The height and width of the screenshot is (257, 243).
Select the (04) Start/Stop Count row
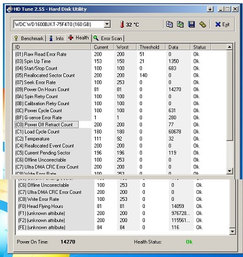pyautogui.click(x=119, y=69)
